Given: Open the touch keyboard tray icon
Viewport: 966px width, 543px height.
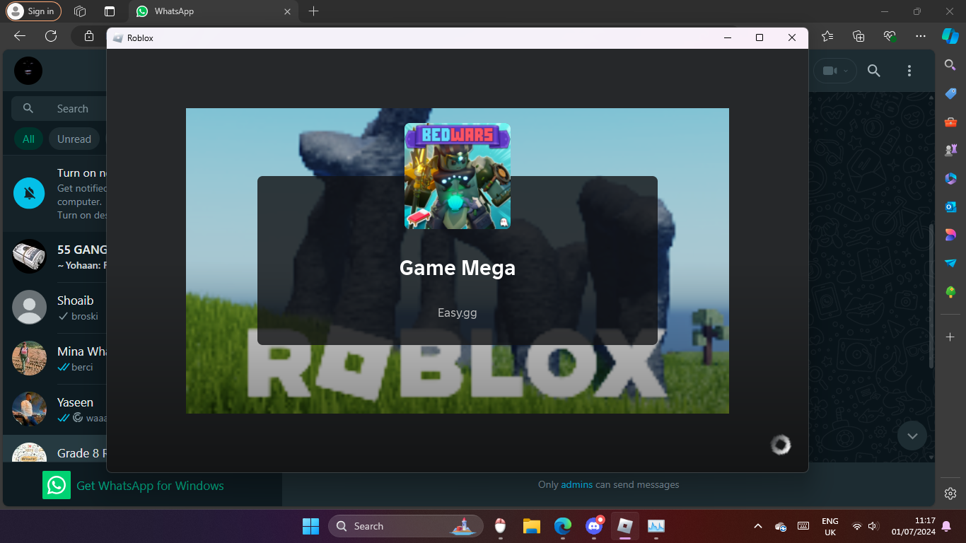Looking at the screenshot, I should (x=803, y=526).
